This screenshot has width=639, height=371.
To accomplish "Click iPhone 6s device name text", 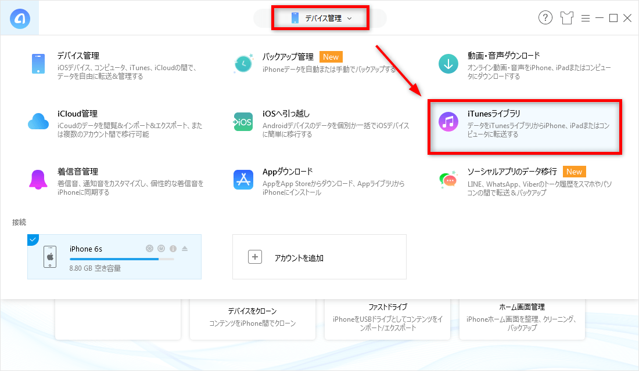I will click(x=86, y=249).
